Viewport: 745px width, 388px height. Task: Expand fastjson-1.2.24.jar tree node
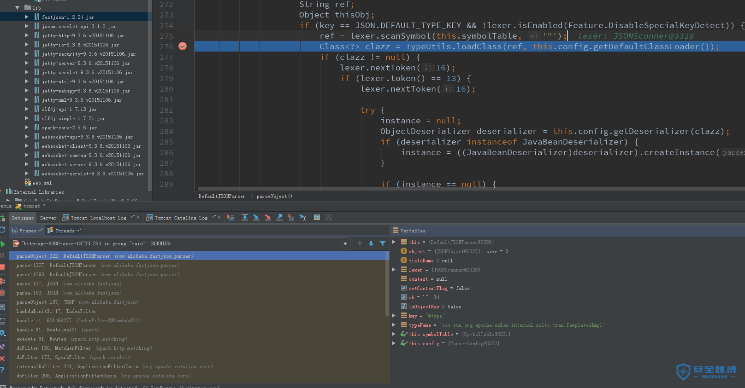click(x=27, y=17)
